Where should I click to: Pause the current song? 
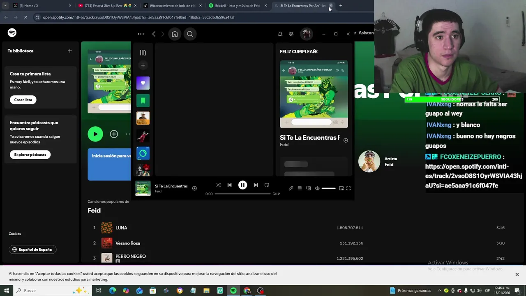242,185
